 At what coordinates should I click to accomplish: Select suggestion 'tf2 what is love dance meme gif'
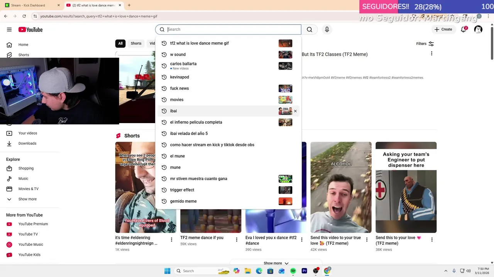point(228,43)
